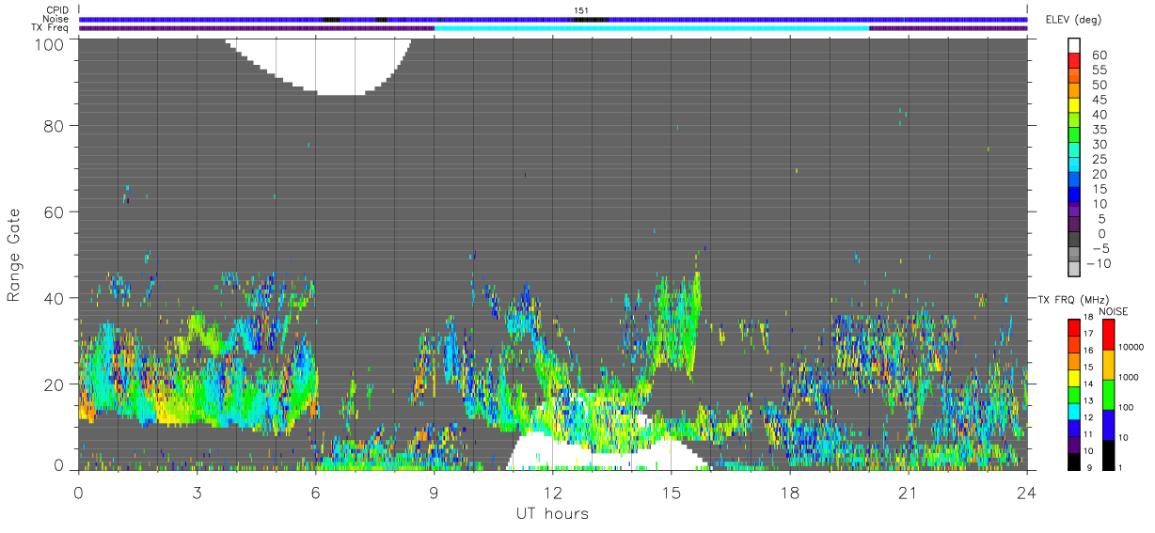This screenshot has height=533, width=1155.
Task: Click the 100 label on NOISE legend
Action: tap(1124, 408)
